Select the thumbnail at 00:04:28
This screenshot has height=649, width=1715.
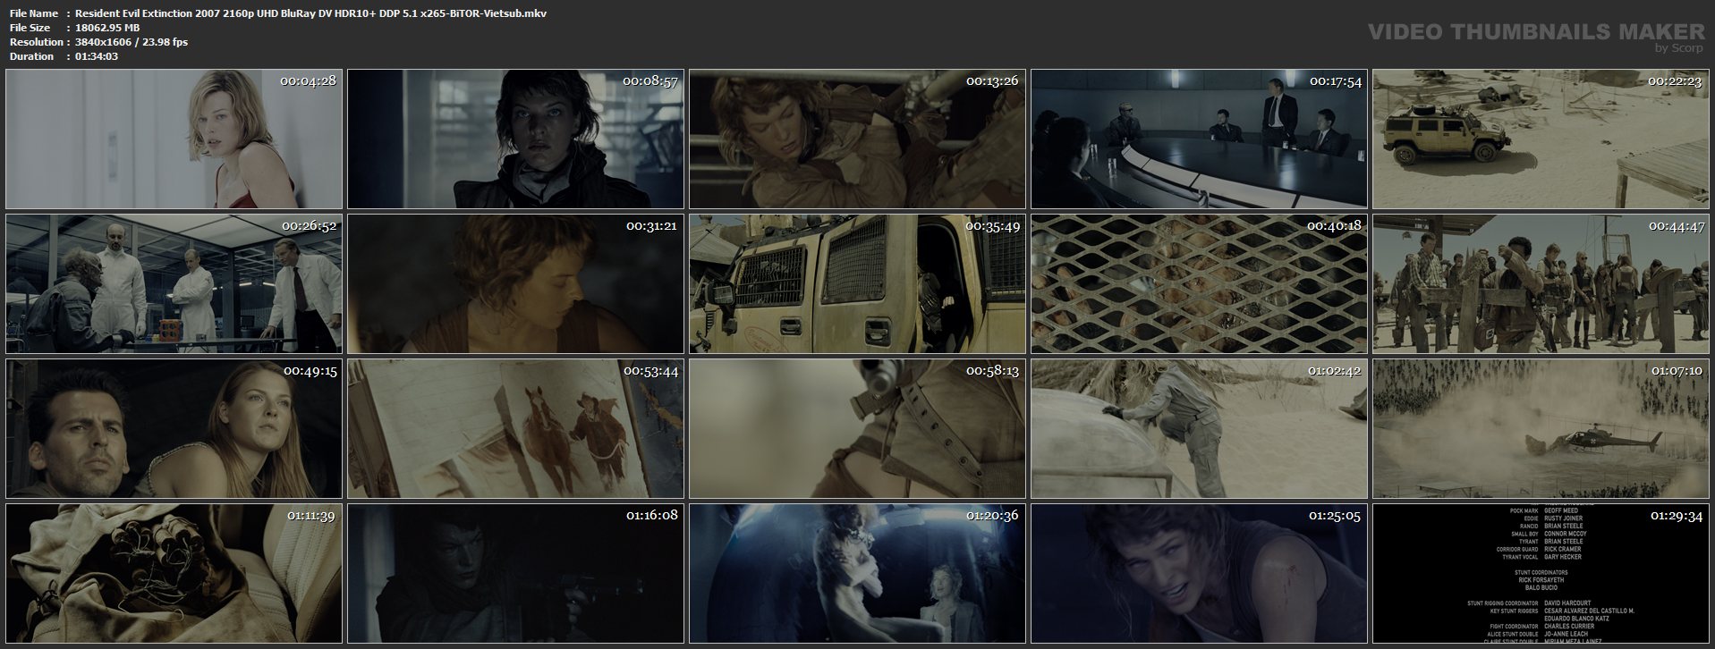pyautogui.click(x=174, y=139)
